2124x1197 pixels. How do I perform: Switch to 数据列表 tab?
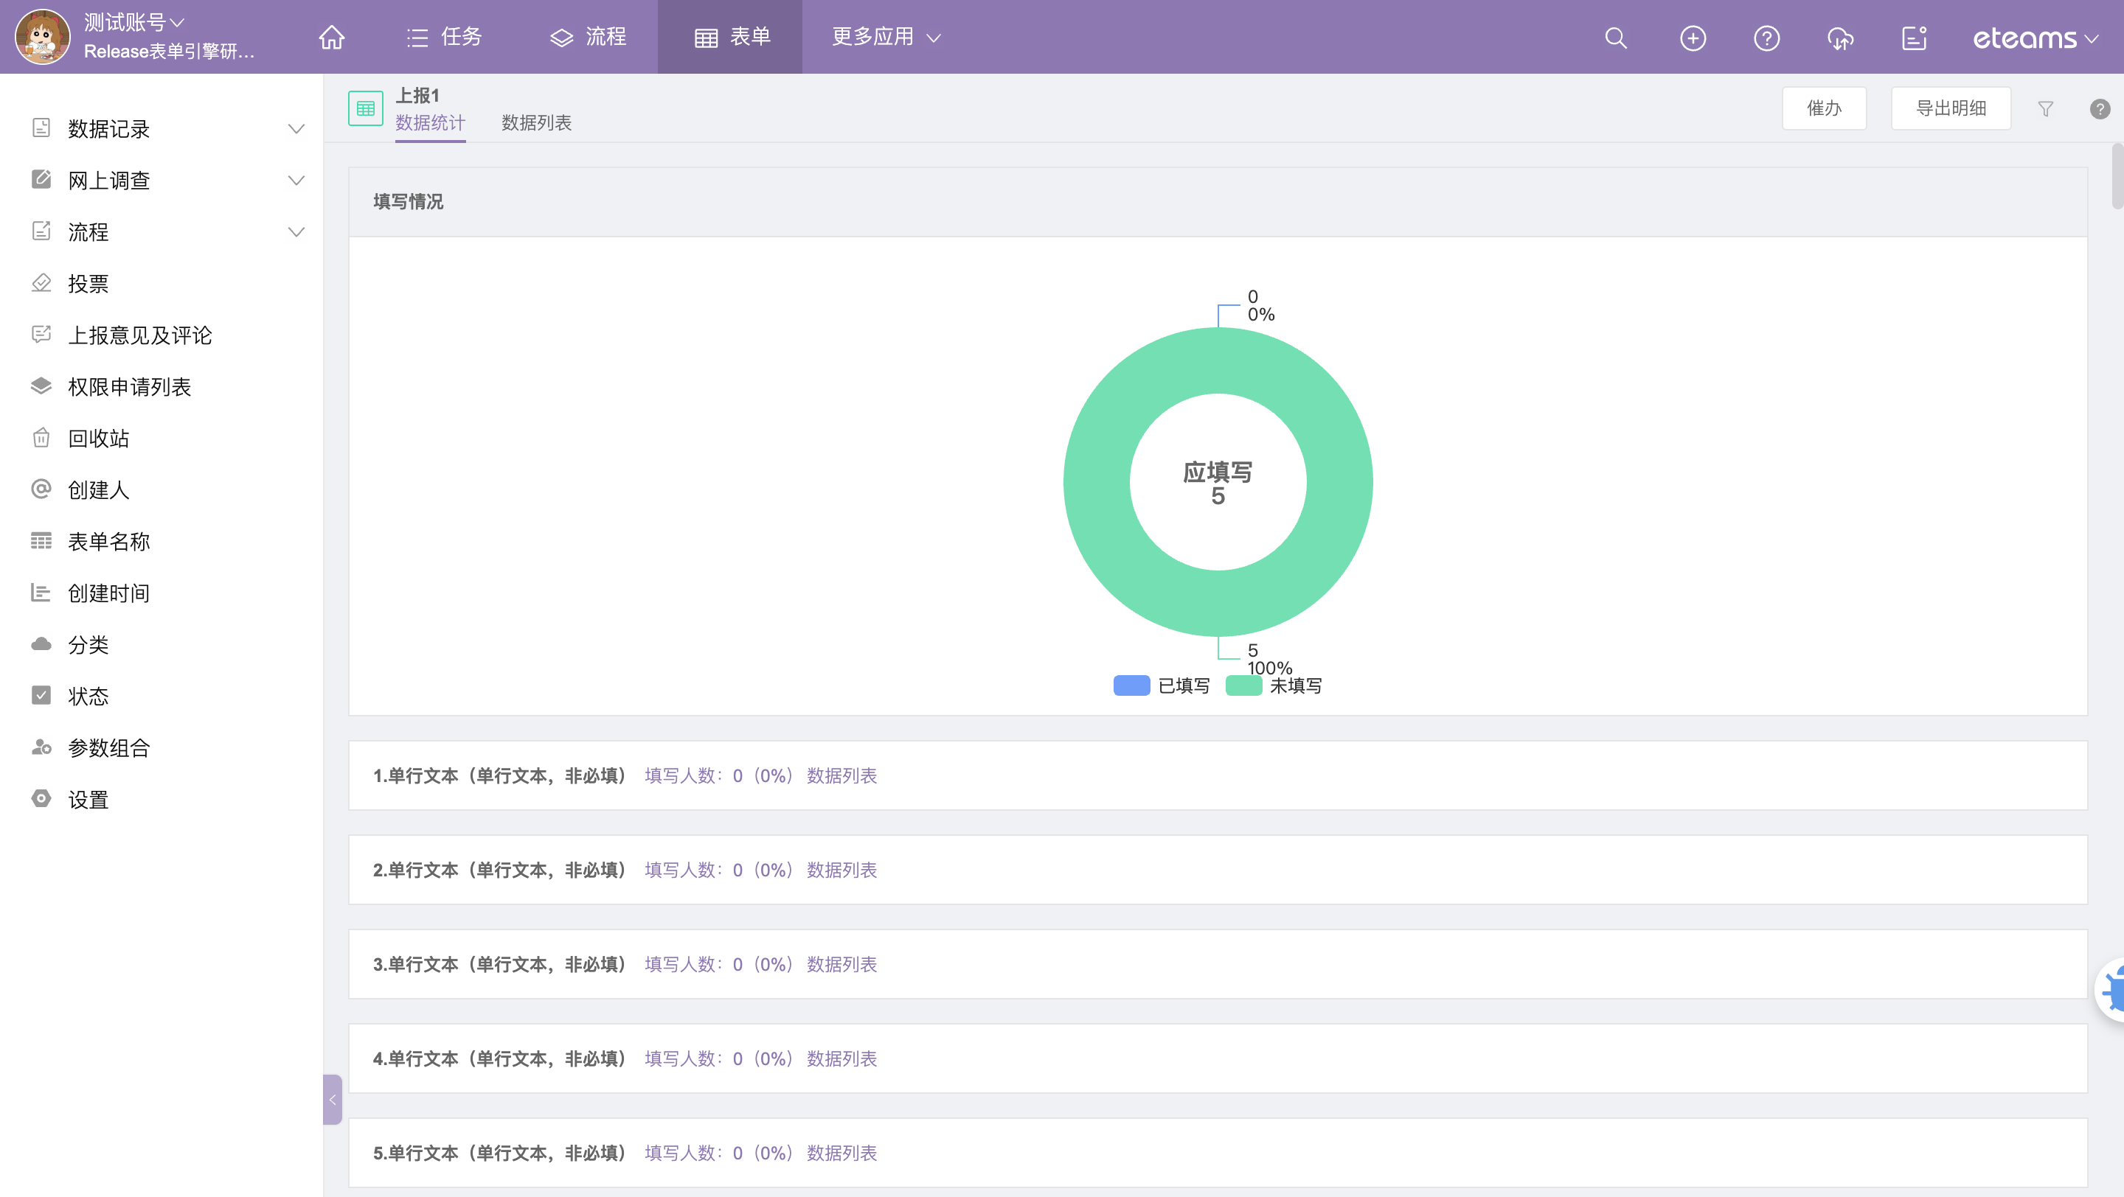(x=537, y=124)
